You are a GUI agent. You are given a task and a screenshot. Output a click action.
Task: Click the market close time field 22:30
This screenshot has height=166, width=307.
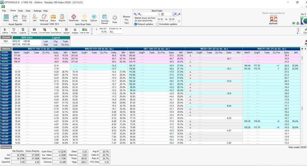coord(172,19)
